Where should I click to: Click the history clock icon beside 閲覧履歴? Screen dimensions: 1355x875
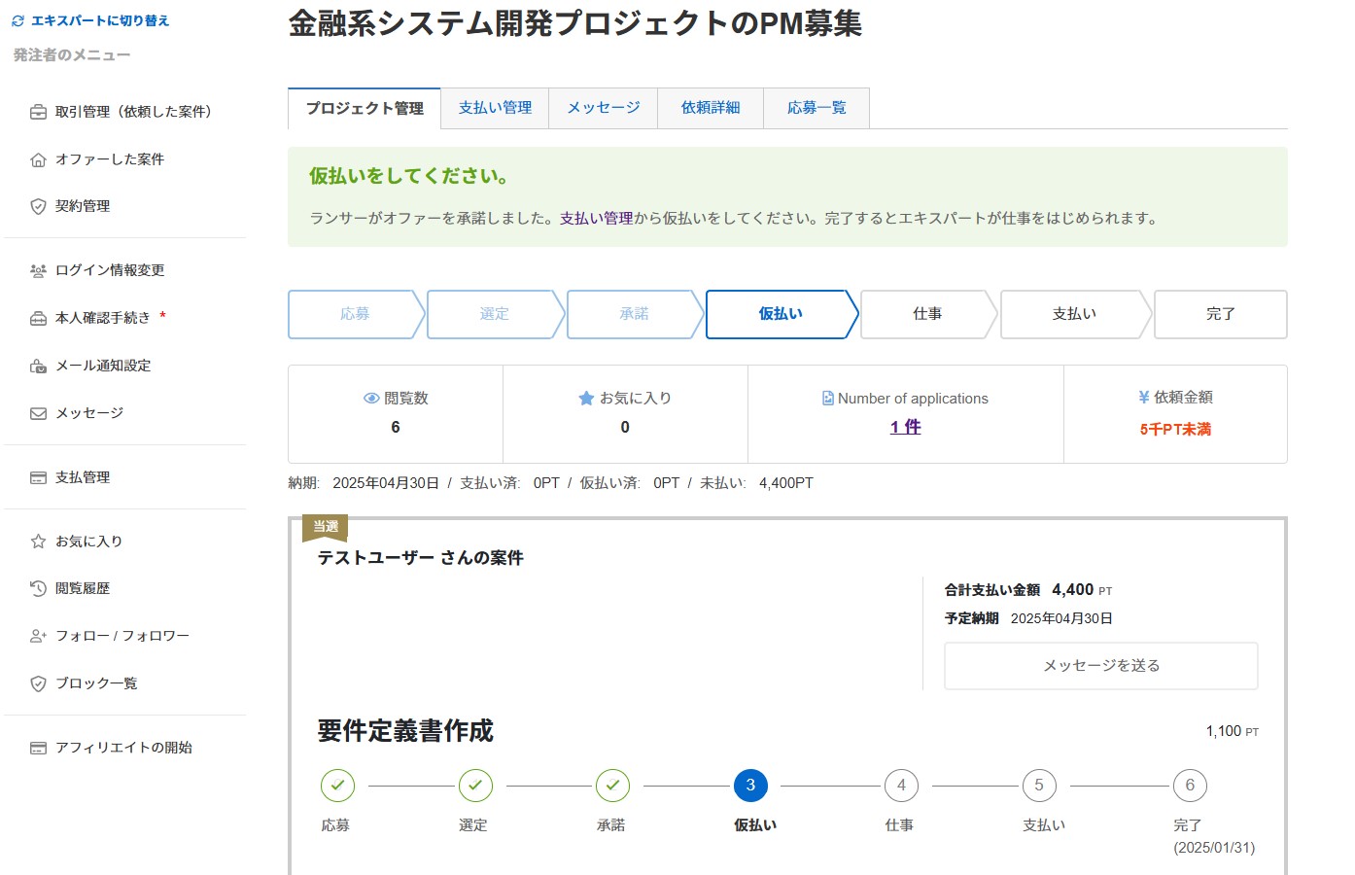(38, 588)
